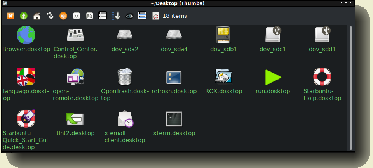This screenshot has width=373, height=168.
Task: Click the orange close directory icon
Action: pyautogui.click(x=11, y=16)
